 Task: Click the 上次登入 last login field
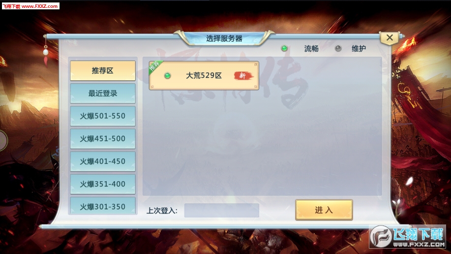click(222, 211)
